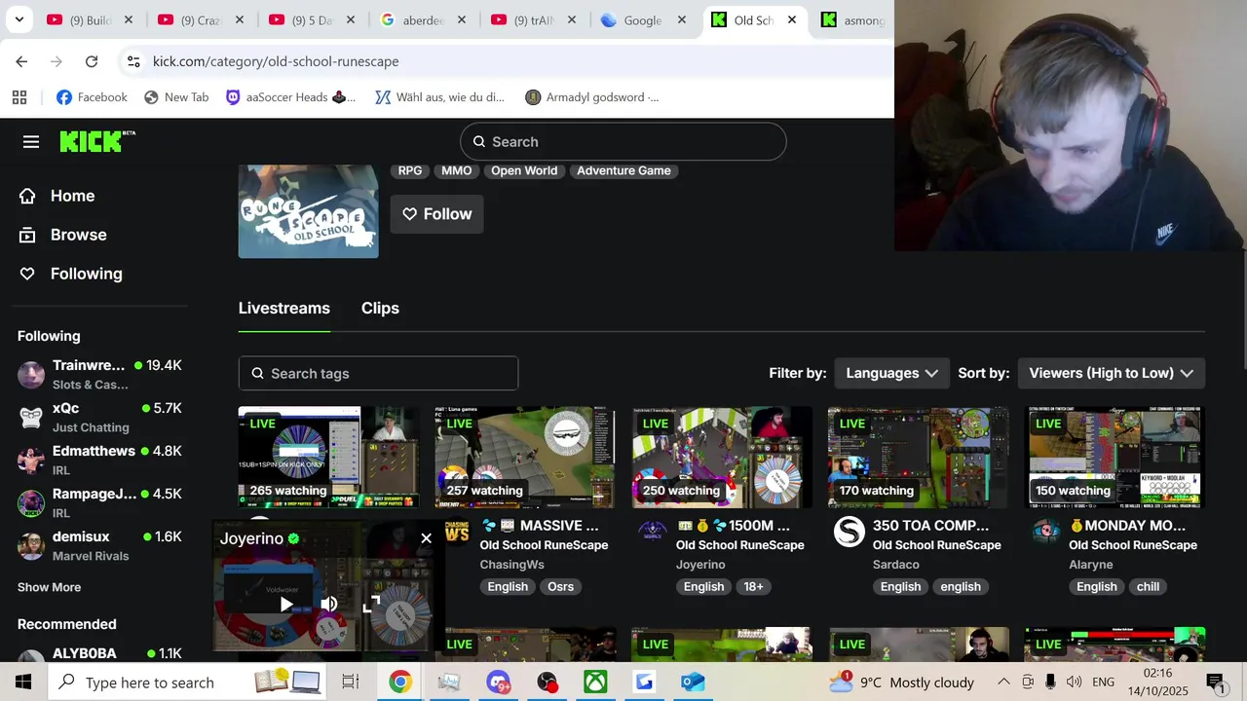Switch to the (9) Build YouTube tab

(92, 19)
